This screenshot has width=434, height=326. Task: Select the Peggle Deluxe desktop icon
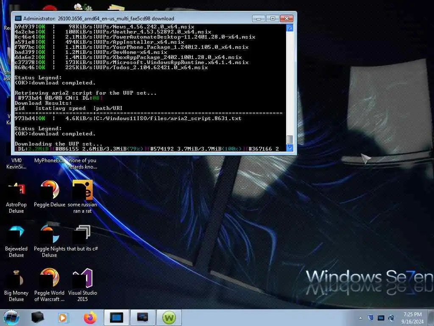pos(50,194)
